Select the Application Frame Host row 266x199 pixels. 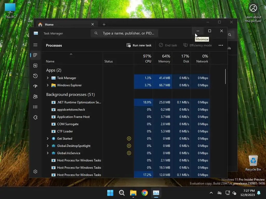(x=126, y=117)
